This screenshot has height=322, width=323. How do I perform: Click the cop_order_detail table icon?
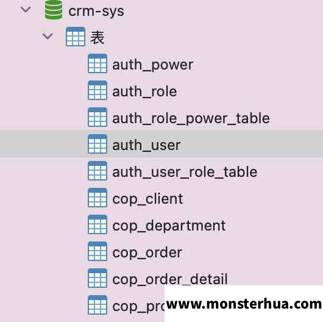(98, 278)
